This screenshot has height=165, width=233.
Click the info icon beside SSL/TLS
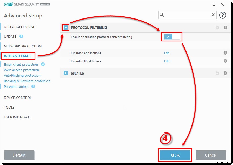click(x=225, y=73)
